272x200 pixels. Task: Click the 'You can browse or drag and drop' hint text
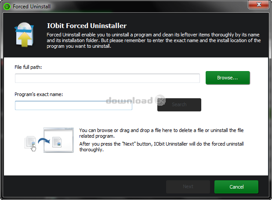click(x=161, y=133)
